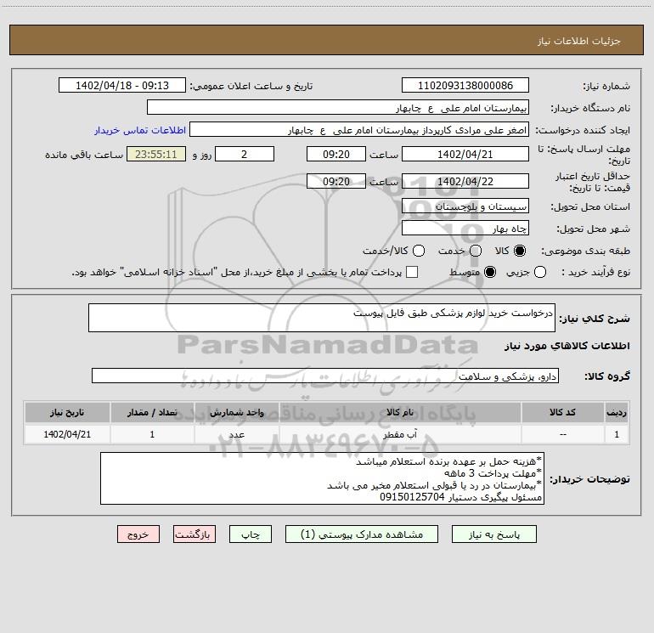This screenshot has width=654, height=633.
Task: Toggle the اسناد خزانه اسلامی payment checkbox
Action: [412, 272]
